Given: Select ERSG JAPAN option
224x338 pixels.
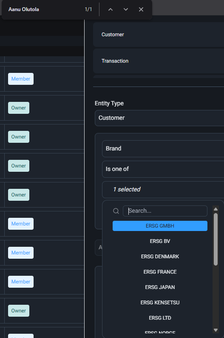Looking at the screenshot, I should coord(160,287).
